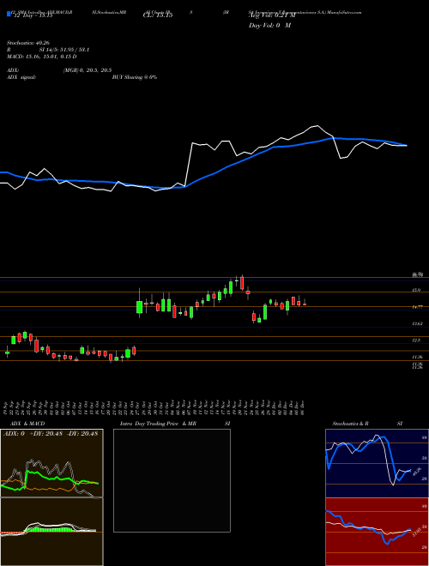429x566 pixels.
Task: Open the red RSI chart panel
Action: [x=377, y=532]
